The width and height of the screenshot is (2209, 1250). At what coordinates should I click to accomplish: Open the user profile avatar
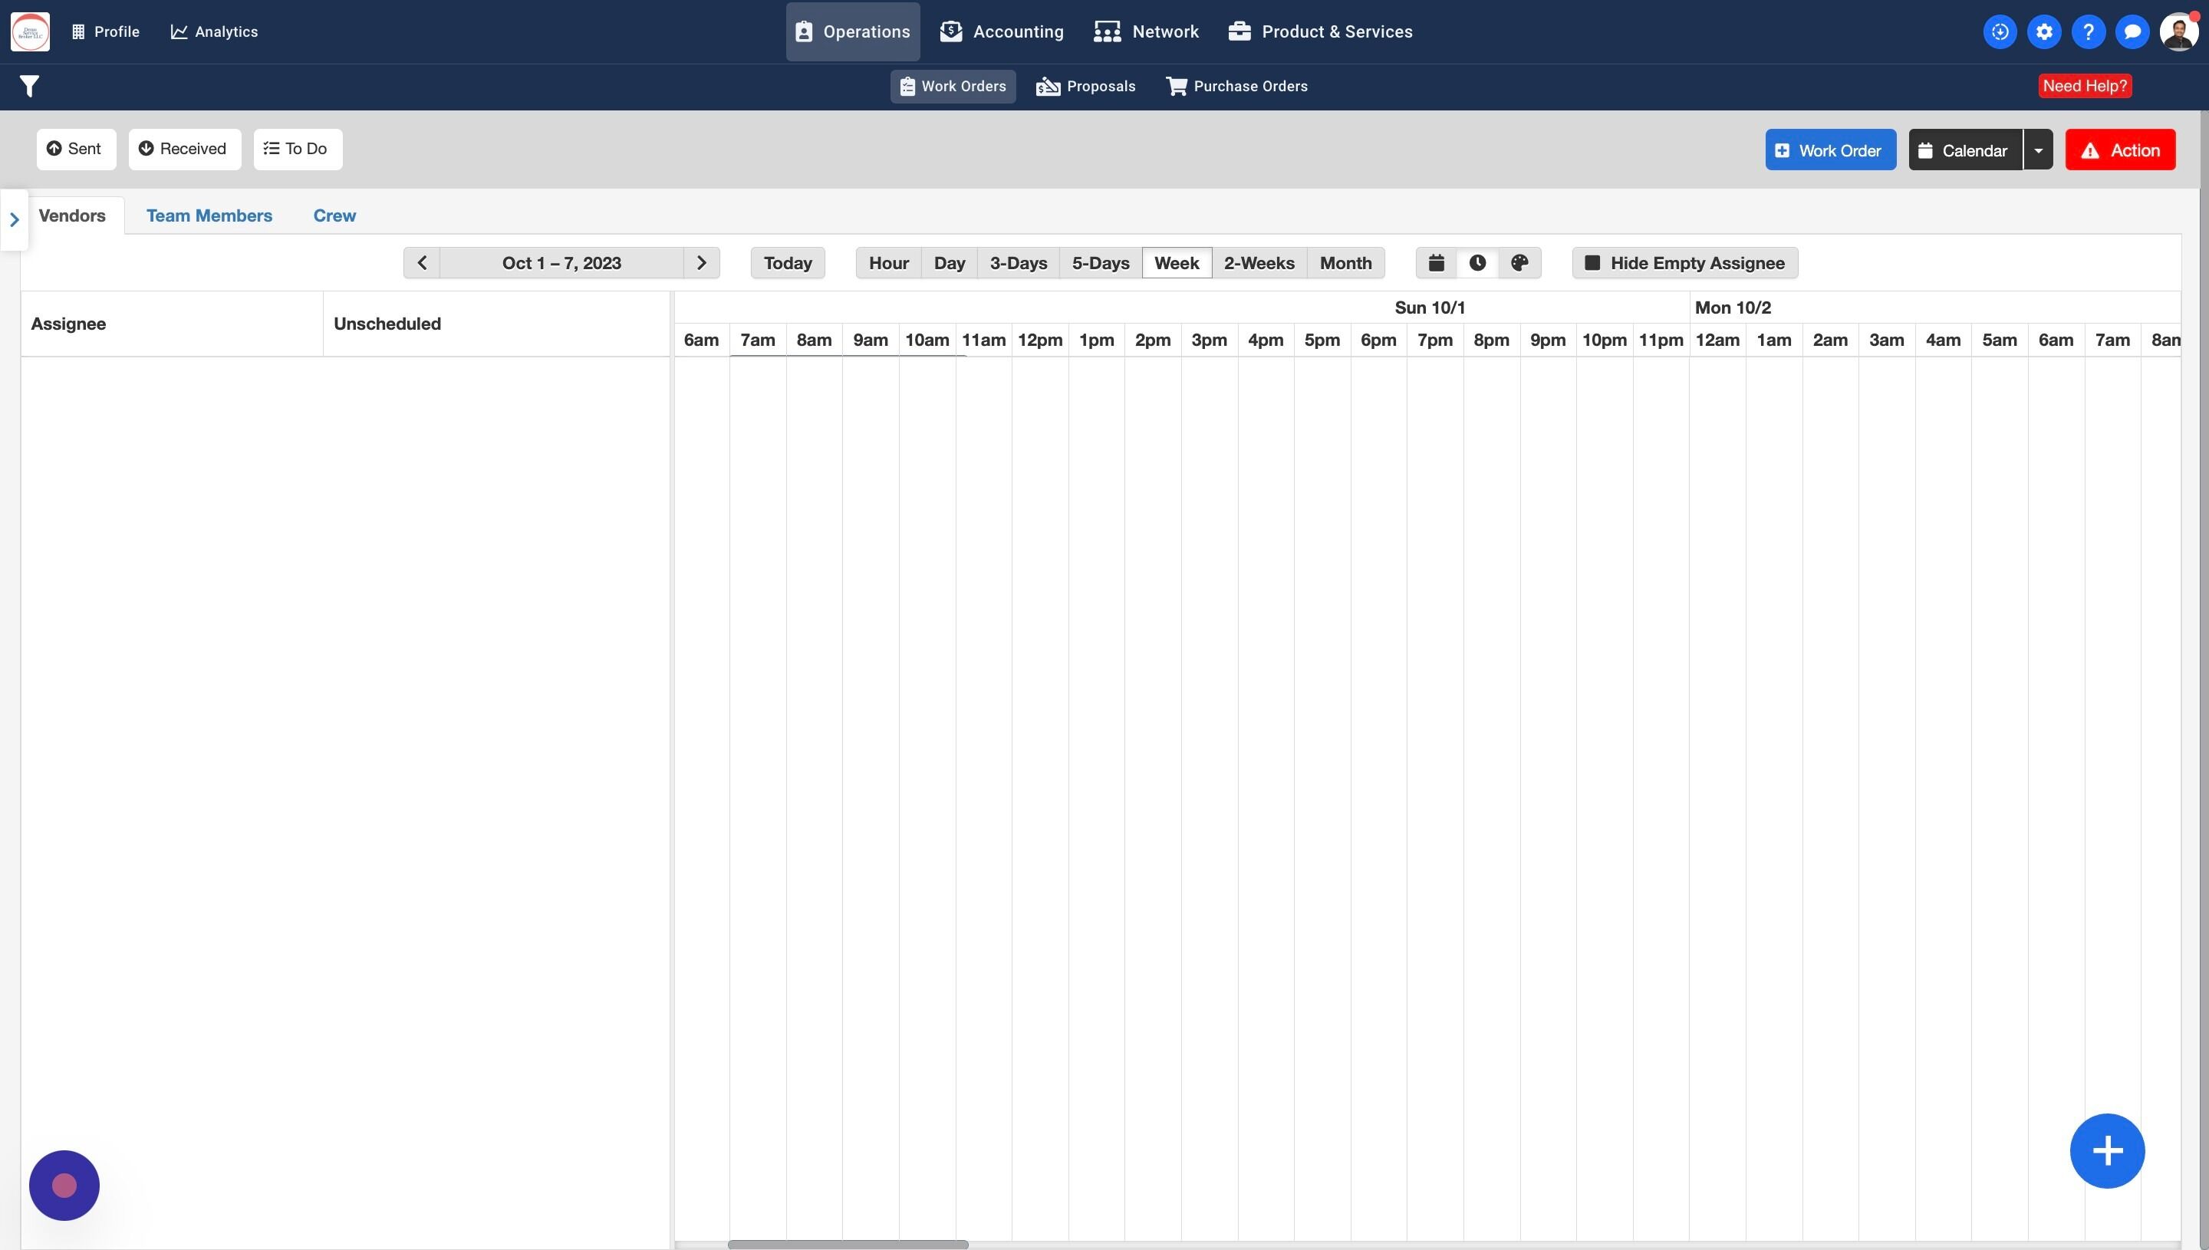pyautogui.click(x=2178, y=31)
